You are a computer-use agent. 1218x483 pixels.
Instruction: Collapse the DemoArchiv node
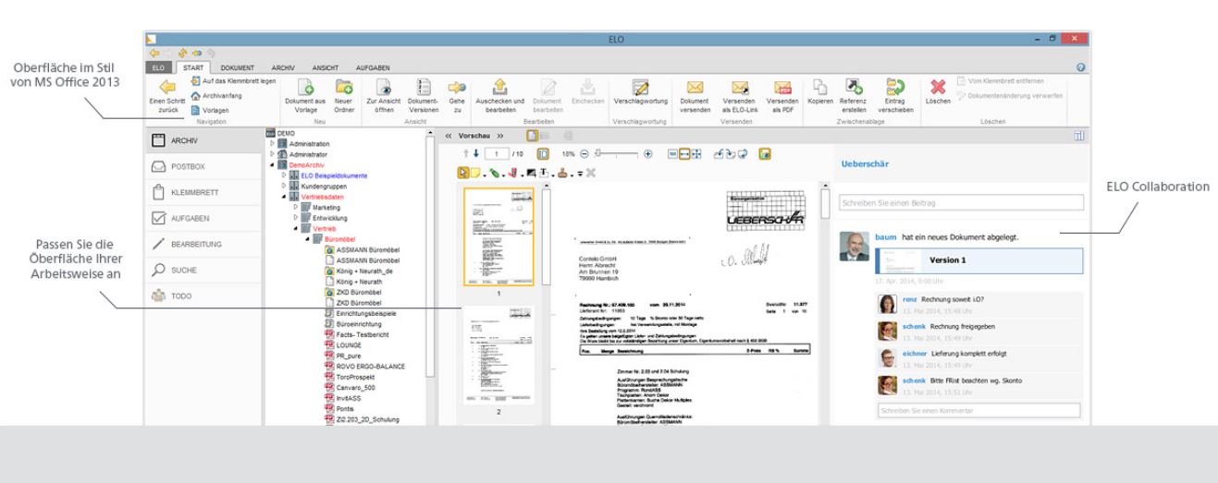[x=272, y=164]
